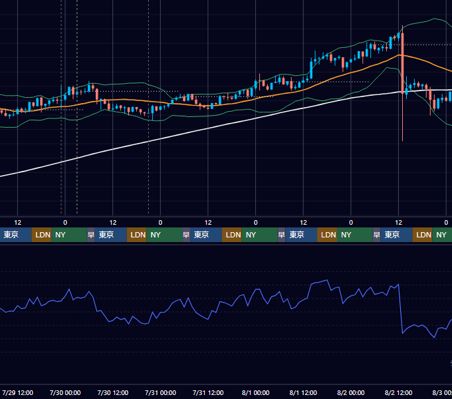Screen dimensions: 452x399
Task: Click the hour label 0 under the 8/1 gridline
Action: tap(255, 223)
